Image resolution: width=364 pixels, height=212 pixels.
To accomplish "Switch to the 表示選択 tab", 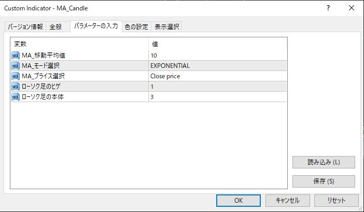I will click(166, 27).
